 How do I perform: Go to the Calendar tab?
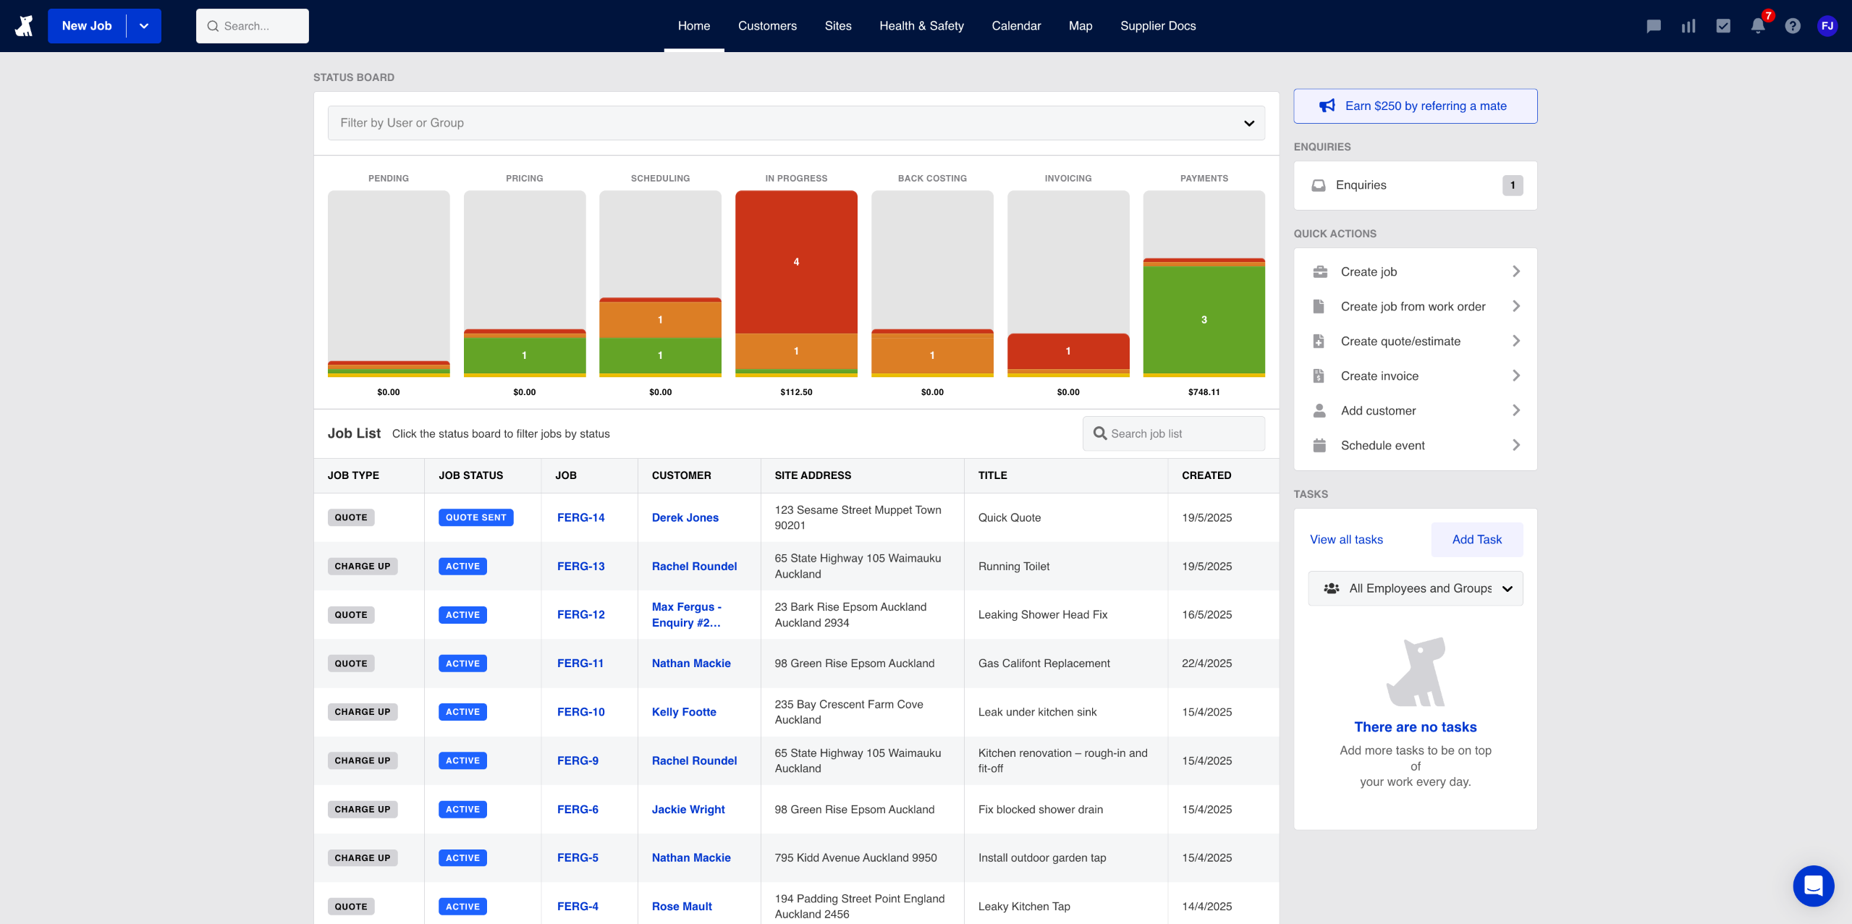click(1015, 26)
